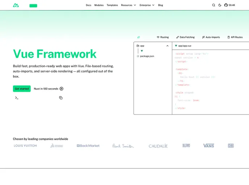The height and width of the screenshot is (185, 249).
Task: Expand the Enterprise dropdown menu
Action: click(x=147, y=5)
